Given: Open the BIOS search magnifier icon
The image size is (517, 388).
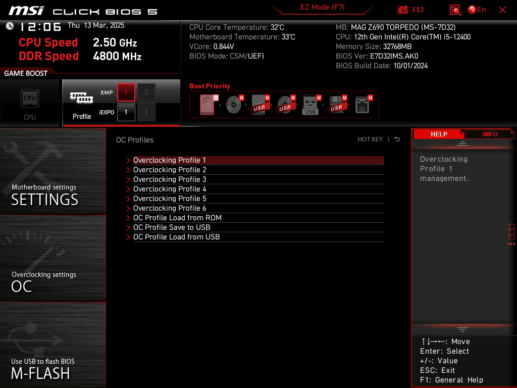Looking at the screenshot, I should tap(455, 10).
